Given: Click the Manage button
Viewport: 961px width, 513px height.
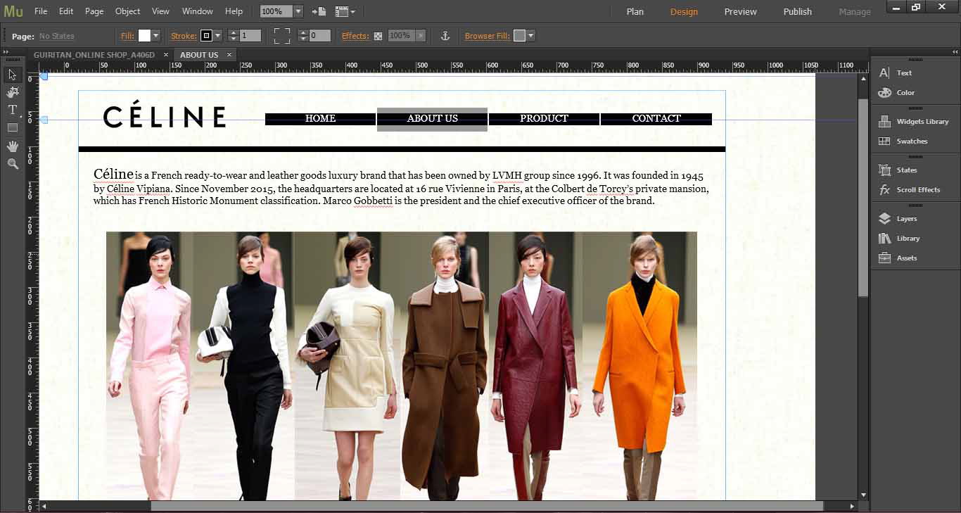Looking at the screenshot, I should [855, 11].
